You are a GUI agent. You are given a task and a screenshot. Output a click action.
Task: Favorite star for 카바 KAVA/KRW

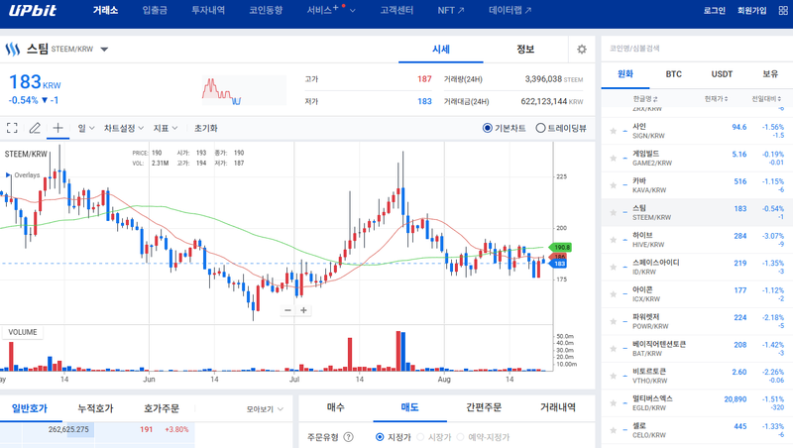tap(613, 185)
